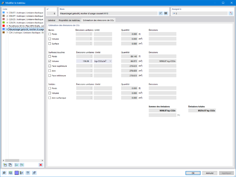The image size is (236, 177).
Task: Click Somme des émissions value 9098.87
Action: (x=162, y=110)
